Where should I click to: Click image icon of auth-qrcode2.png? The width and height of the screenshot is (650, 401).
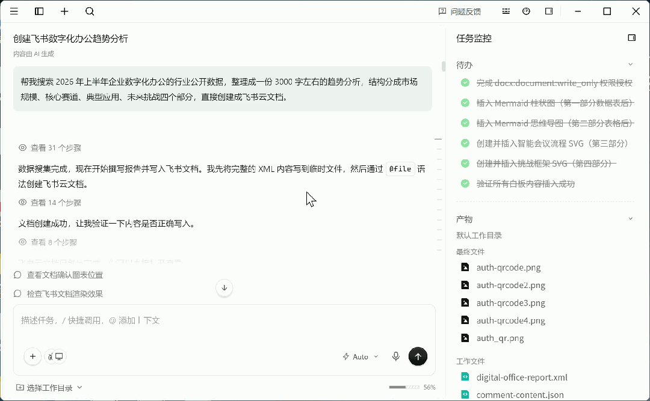[465, 285]
